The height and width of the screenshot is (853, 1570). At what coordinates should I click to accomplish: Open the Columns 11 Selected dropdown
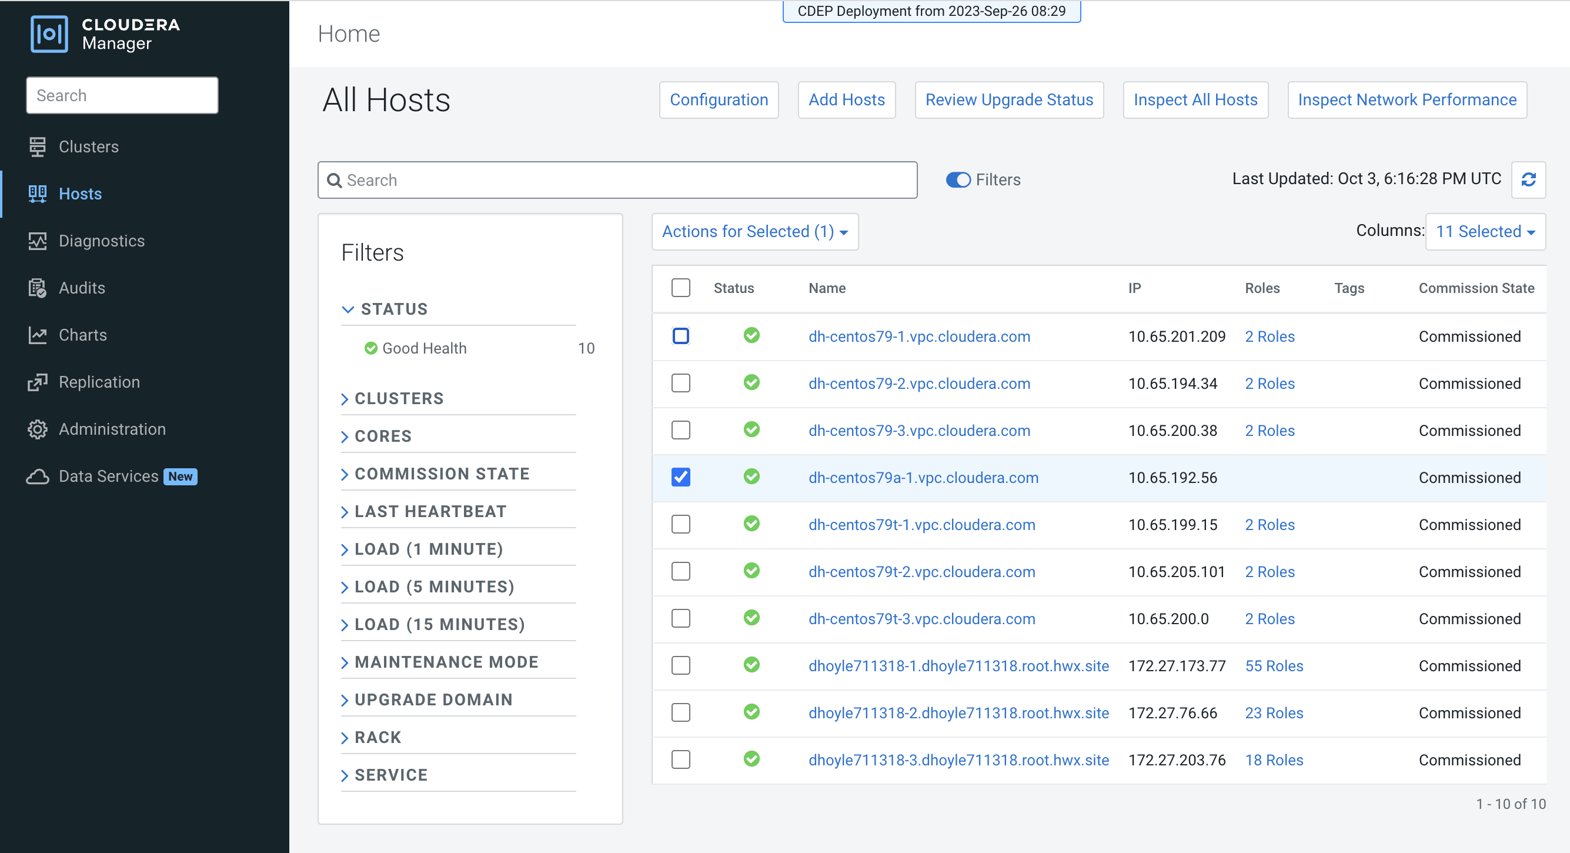(1485, 232)
